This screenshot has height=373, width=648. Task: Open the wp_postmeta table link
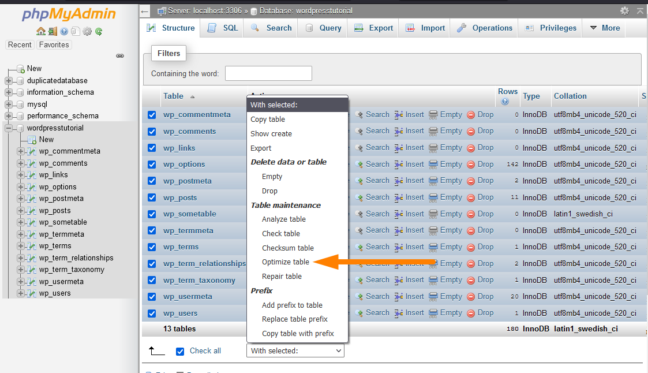[x=187, y=181]
